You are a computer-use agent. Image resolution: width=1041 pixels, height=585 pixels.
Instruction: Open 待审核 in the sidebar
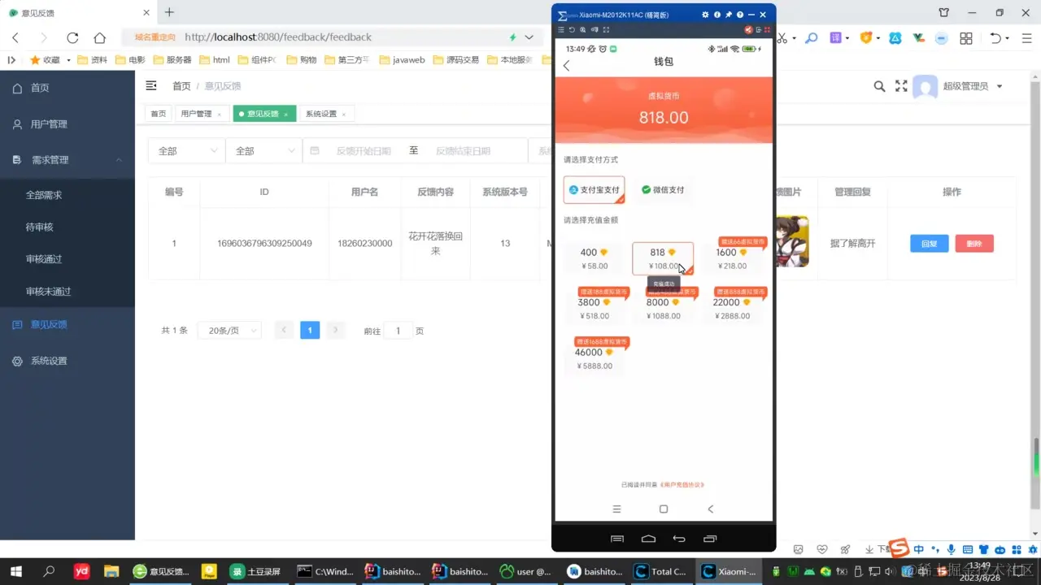(x=68, y=227)
